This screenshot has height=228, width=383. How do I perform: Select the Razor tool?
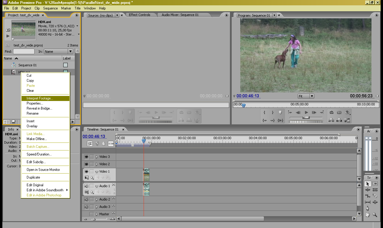coord(375,196)
